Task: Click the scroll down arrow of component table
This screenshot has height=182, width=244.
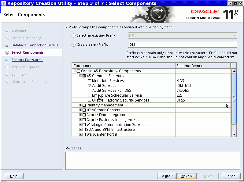Action: pos(234,134)
